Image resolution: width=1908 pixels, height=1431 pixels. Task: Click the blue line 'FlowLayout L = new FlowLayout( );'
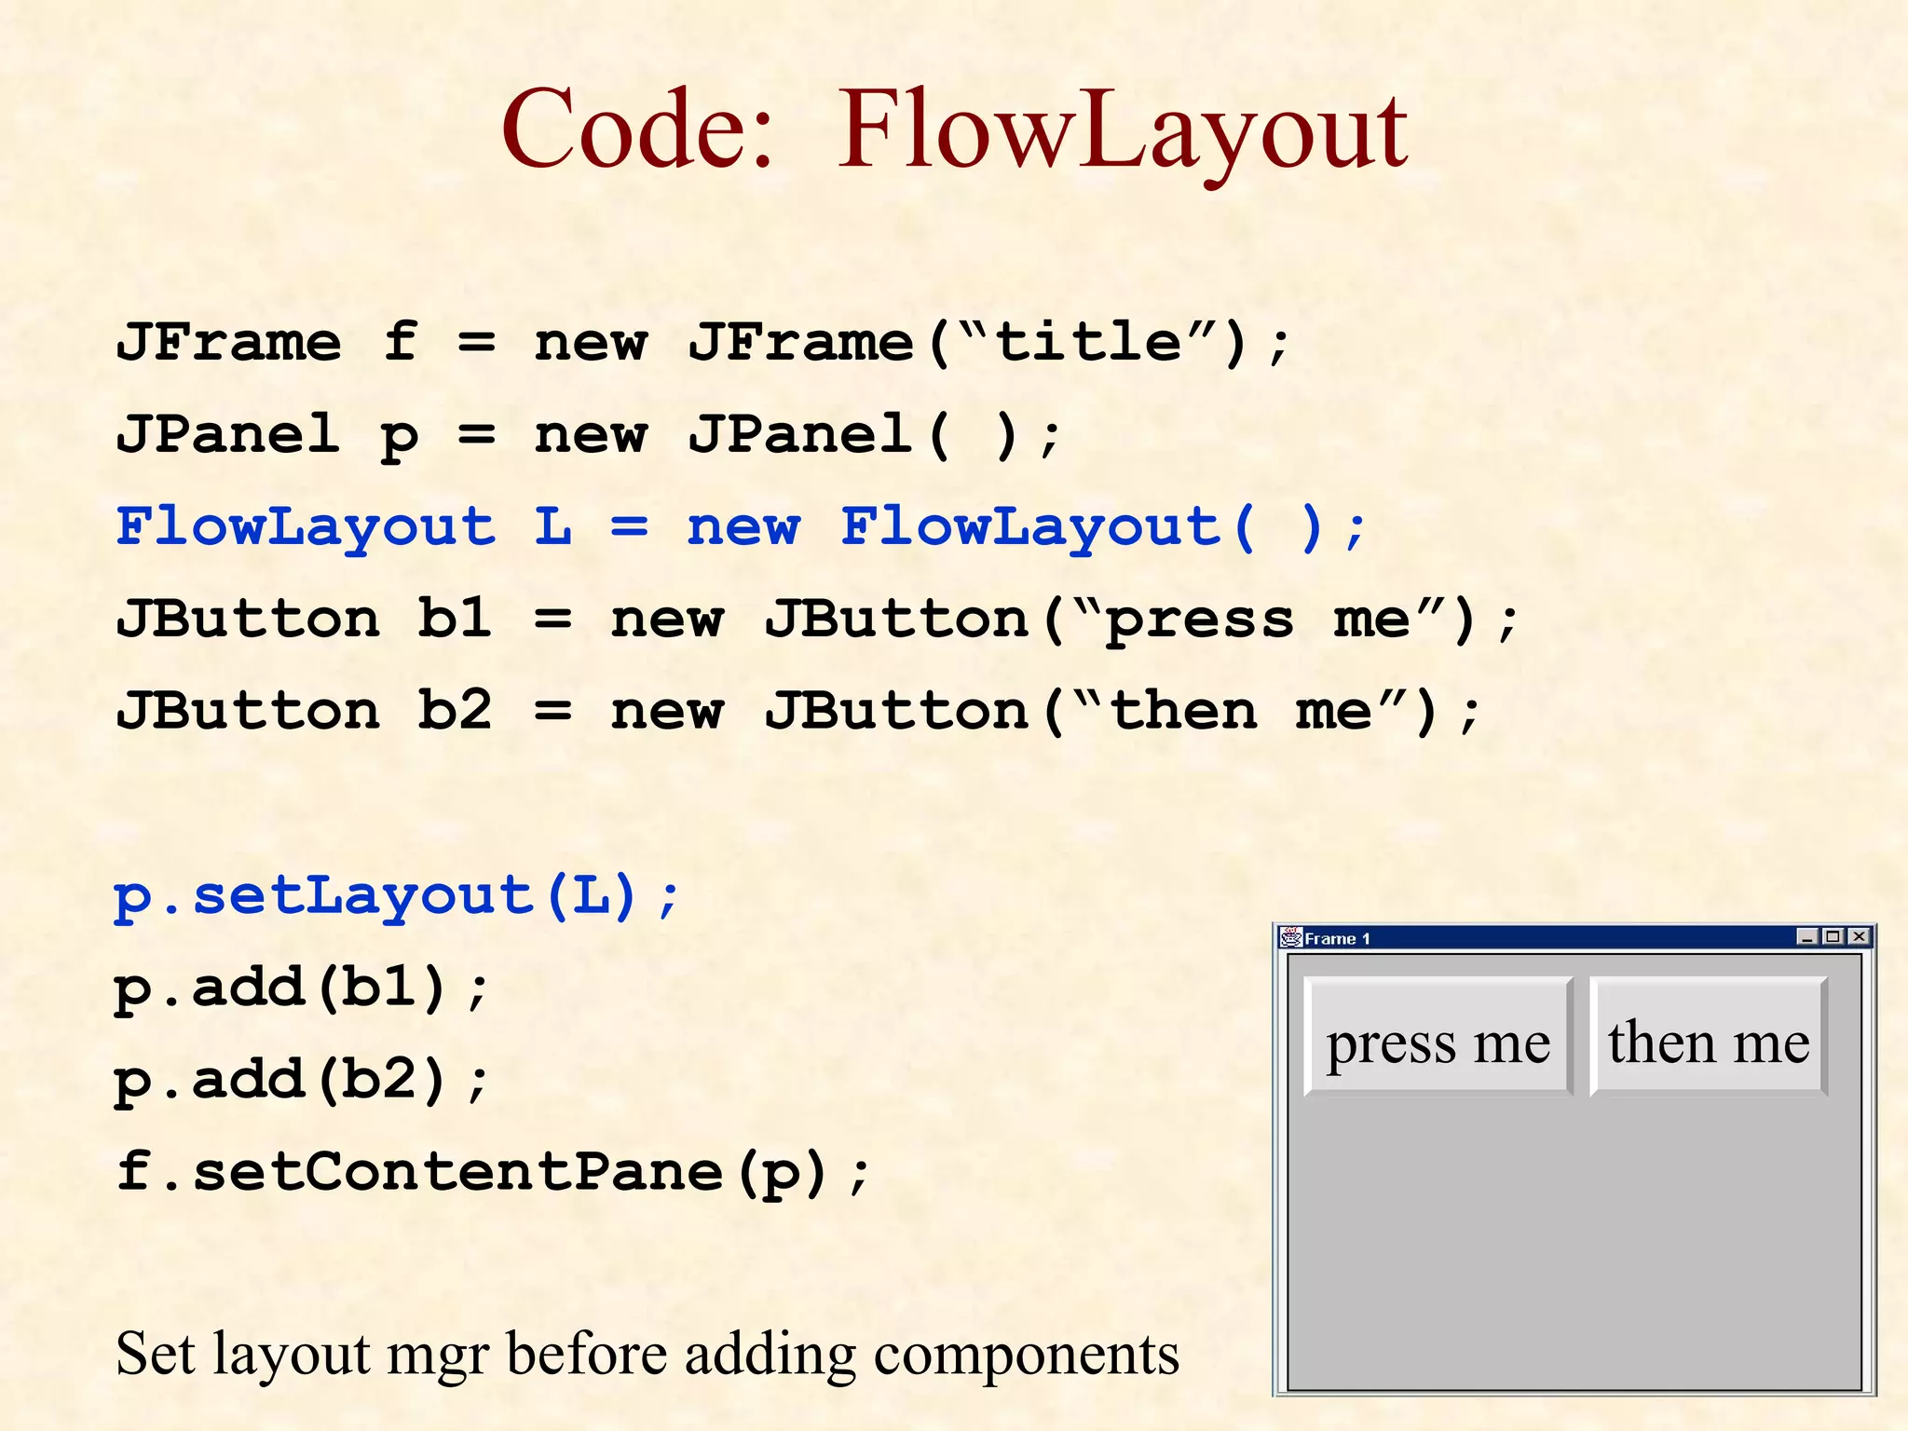point(742,528)
